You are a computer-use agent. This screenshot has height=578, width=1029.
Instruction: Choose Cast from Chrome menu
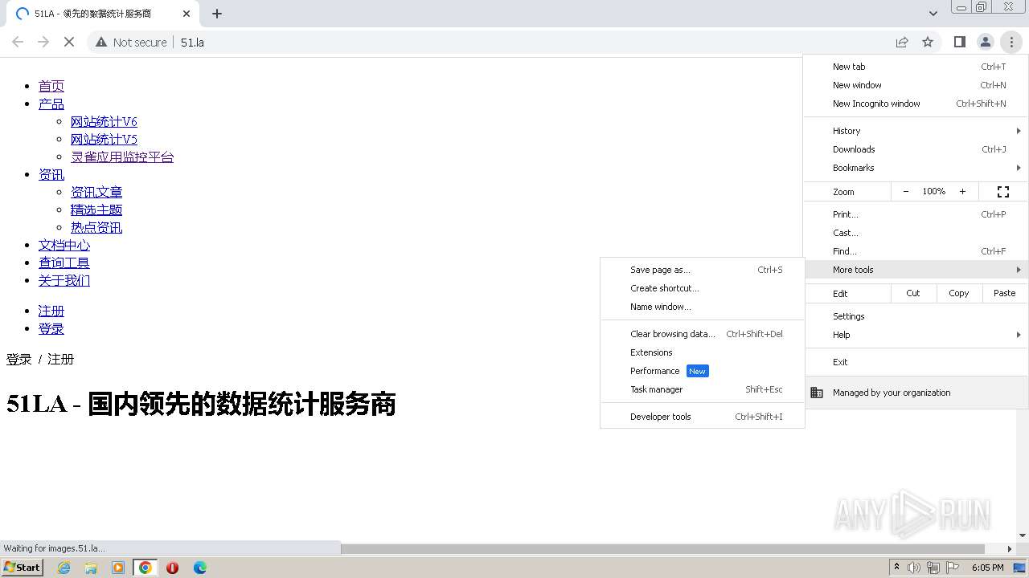(916, 233)
